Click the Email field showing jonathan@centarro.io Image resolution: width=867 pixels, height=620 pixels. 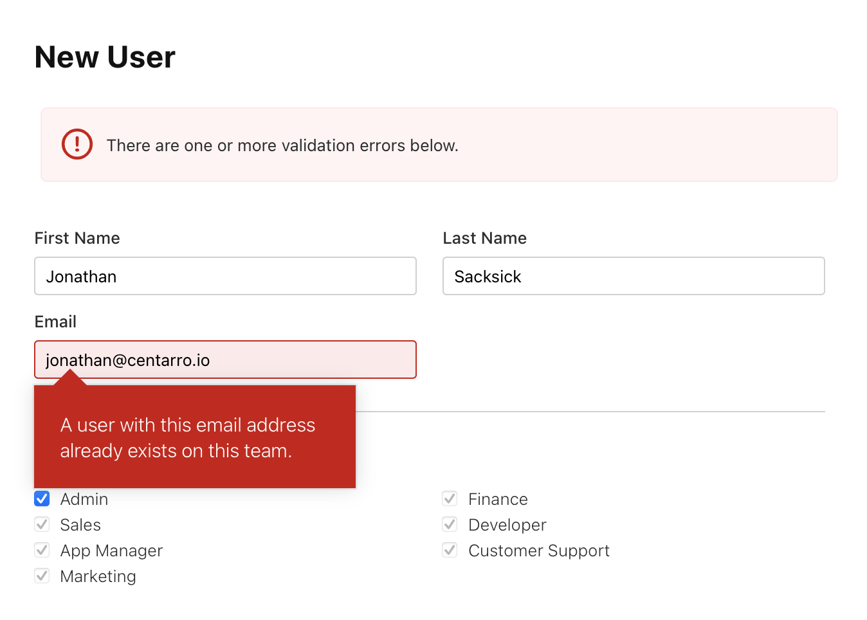[225, 360]
